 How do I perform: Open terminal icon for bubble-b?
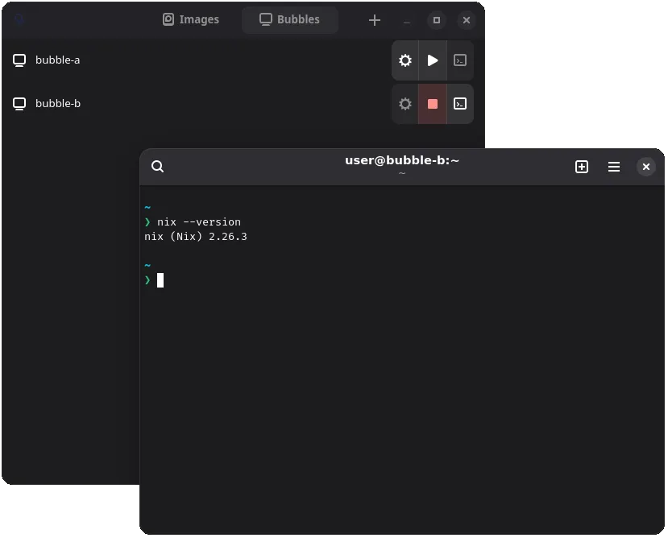[460, 104]
